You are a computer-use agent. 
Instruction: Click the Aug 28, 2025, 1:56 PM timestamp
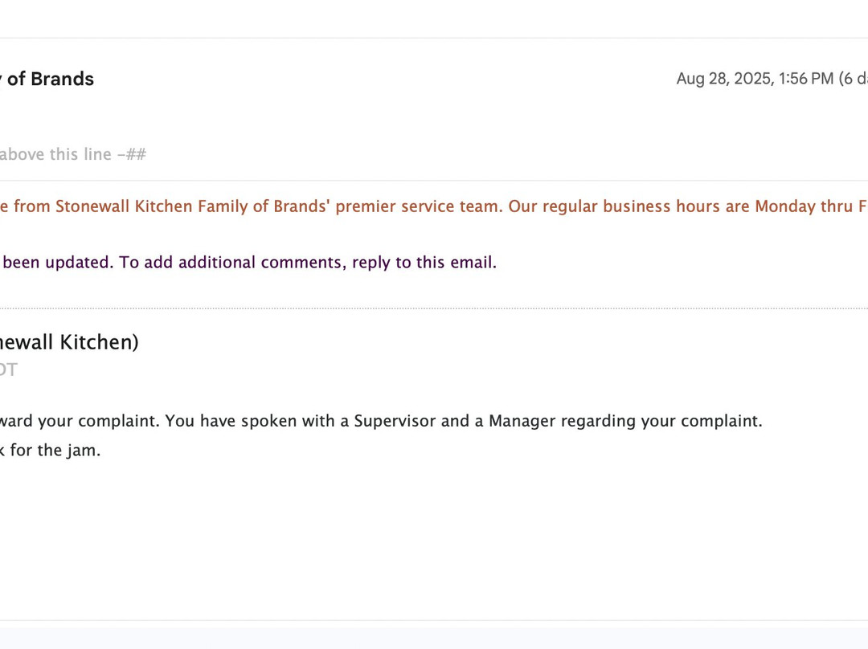[x=755, y=79]
